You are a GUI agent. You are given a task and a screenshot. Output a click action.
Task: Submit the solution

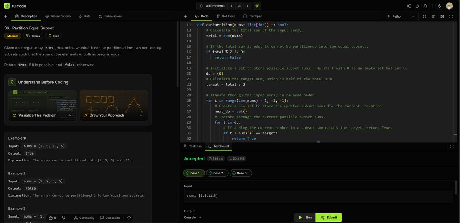[x=329, y=217]
